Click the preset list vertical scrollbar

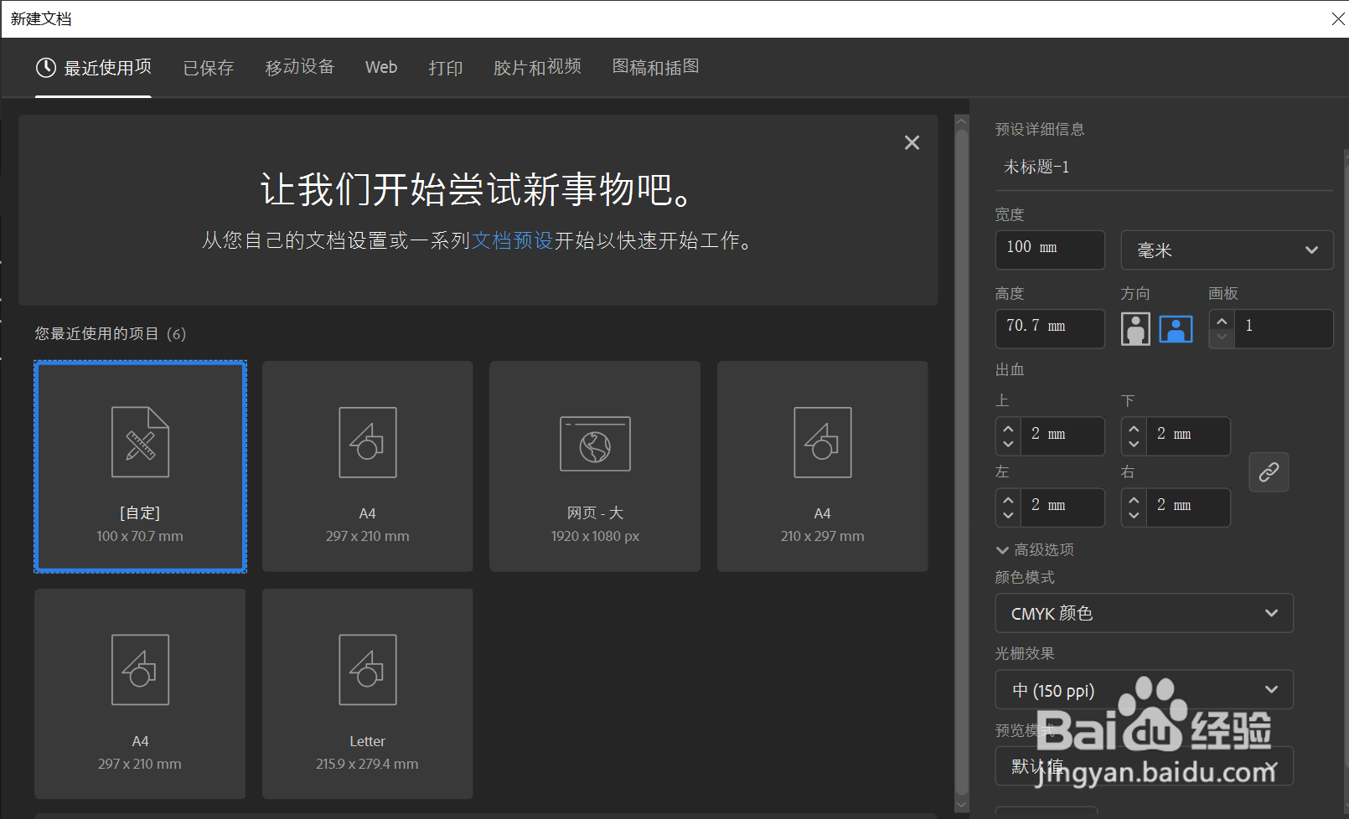pyautogui.click(x=962, y=461)
